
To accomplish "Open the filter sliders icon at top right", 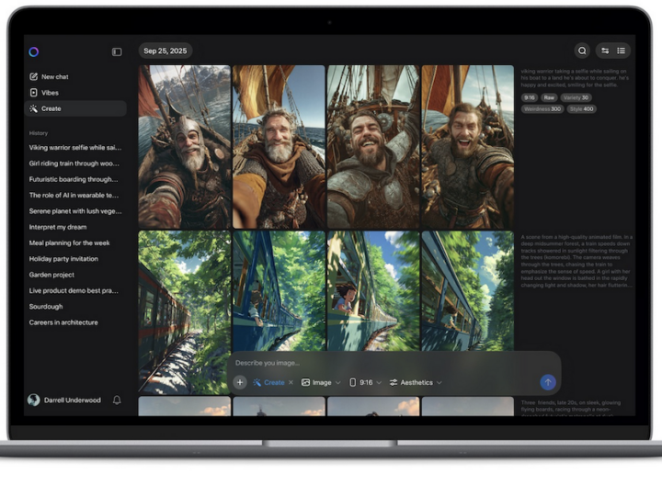I will click(x=605, y=51).
